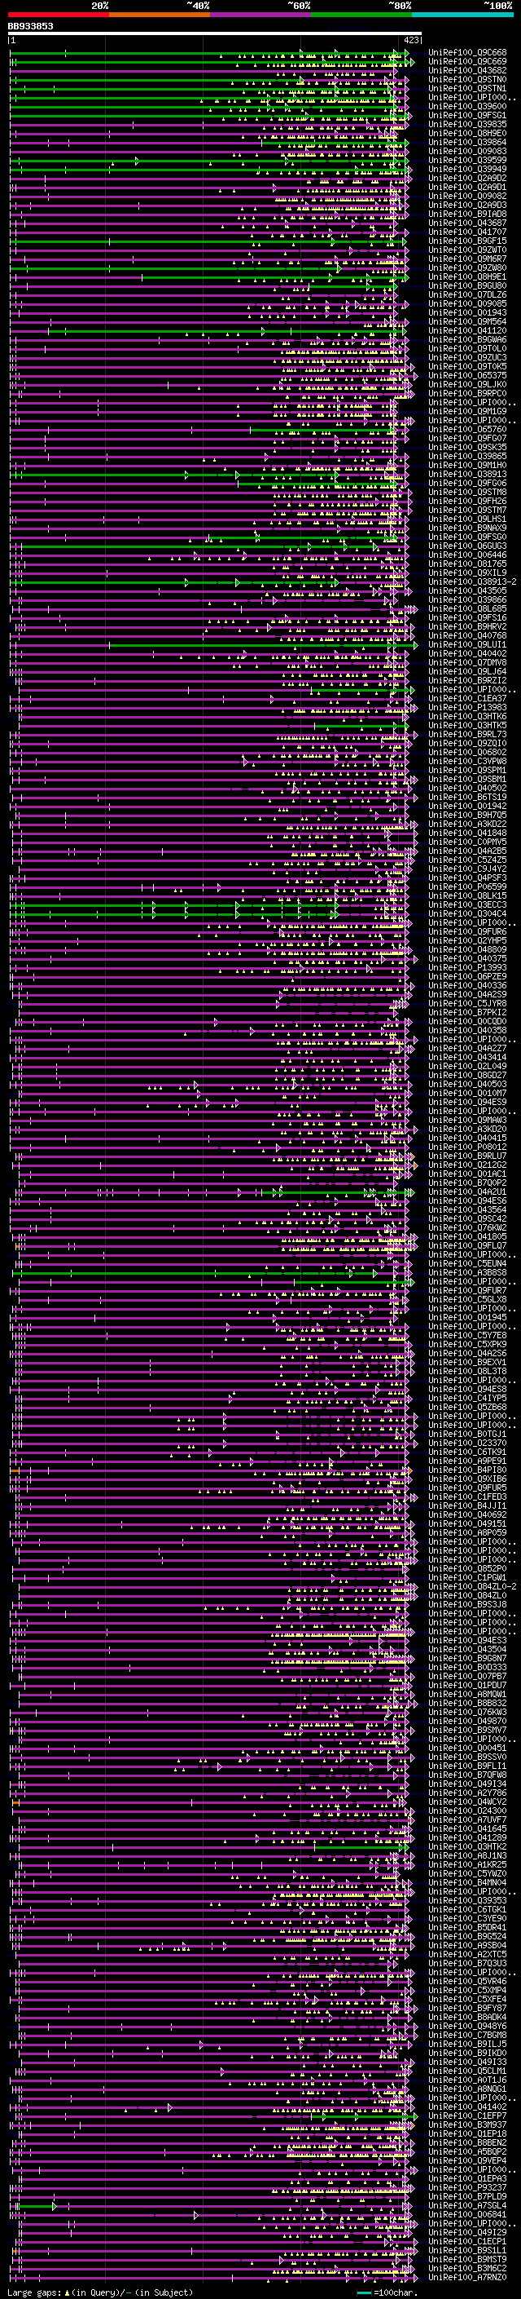This screenshot has width=521, height=2299.
Task: Select the UniRef100_O65375 row label
Action: 467,376
